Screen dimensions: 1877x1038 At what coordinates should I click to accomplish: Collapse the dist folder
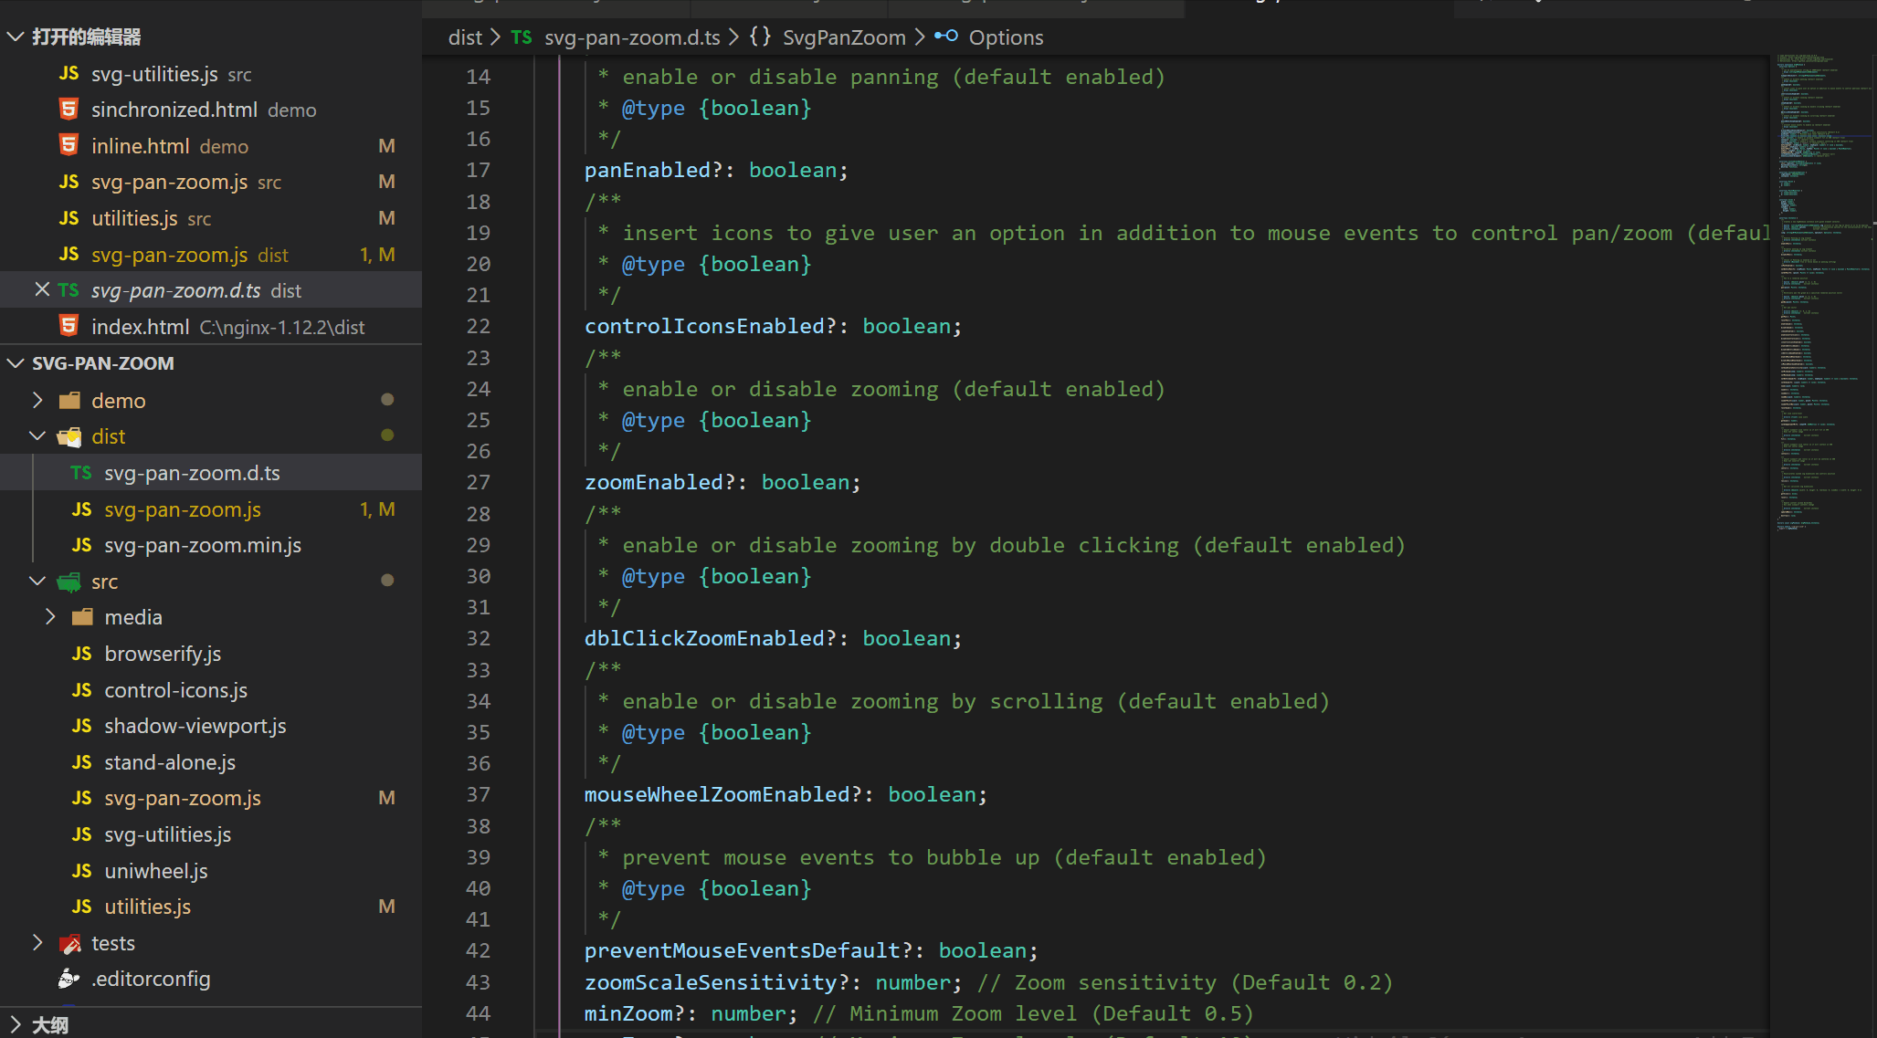[x=37, y=436]
